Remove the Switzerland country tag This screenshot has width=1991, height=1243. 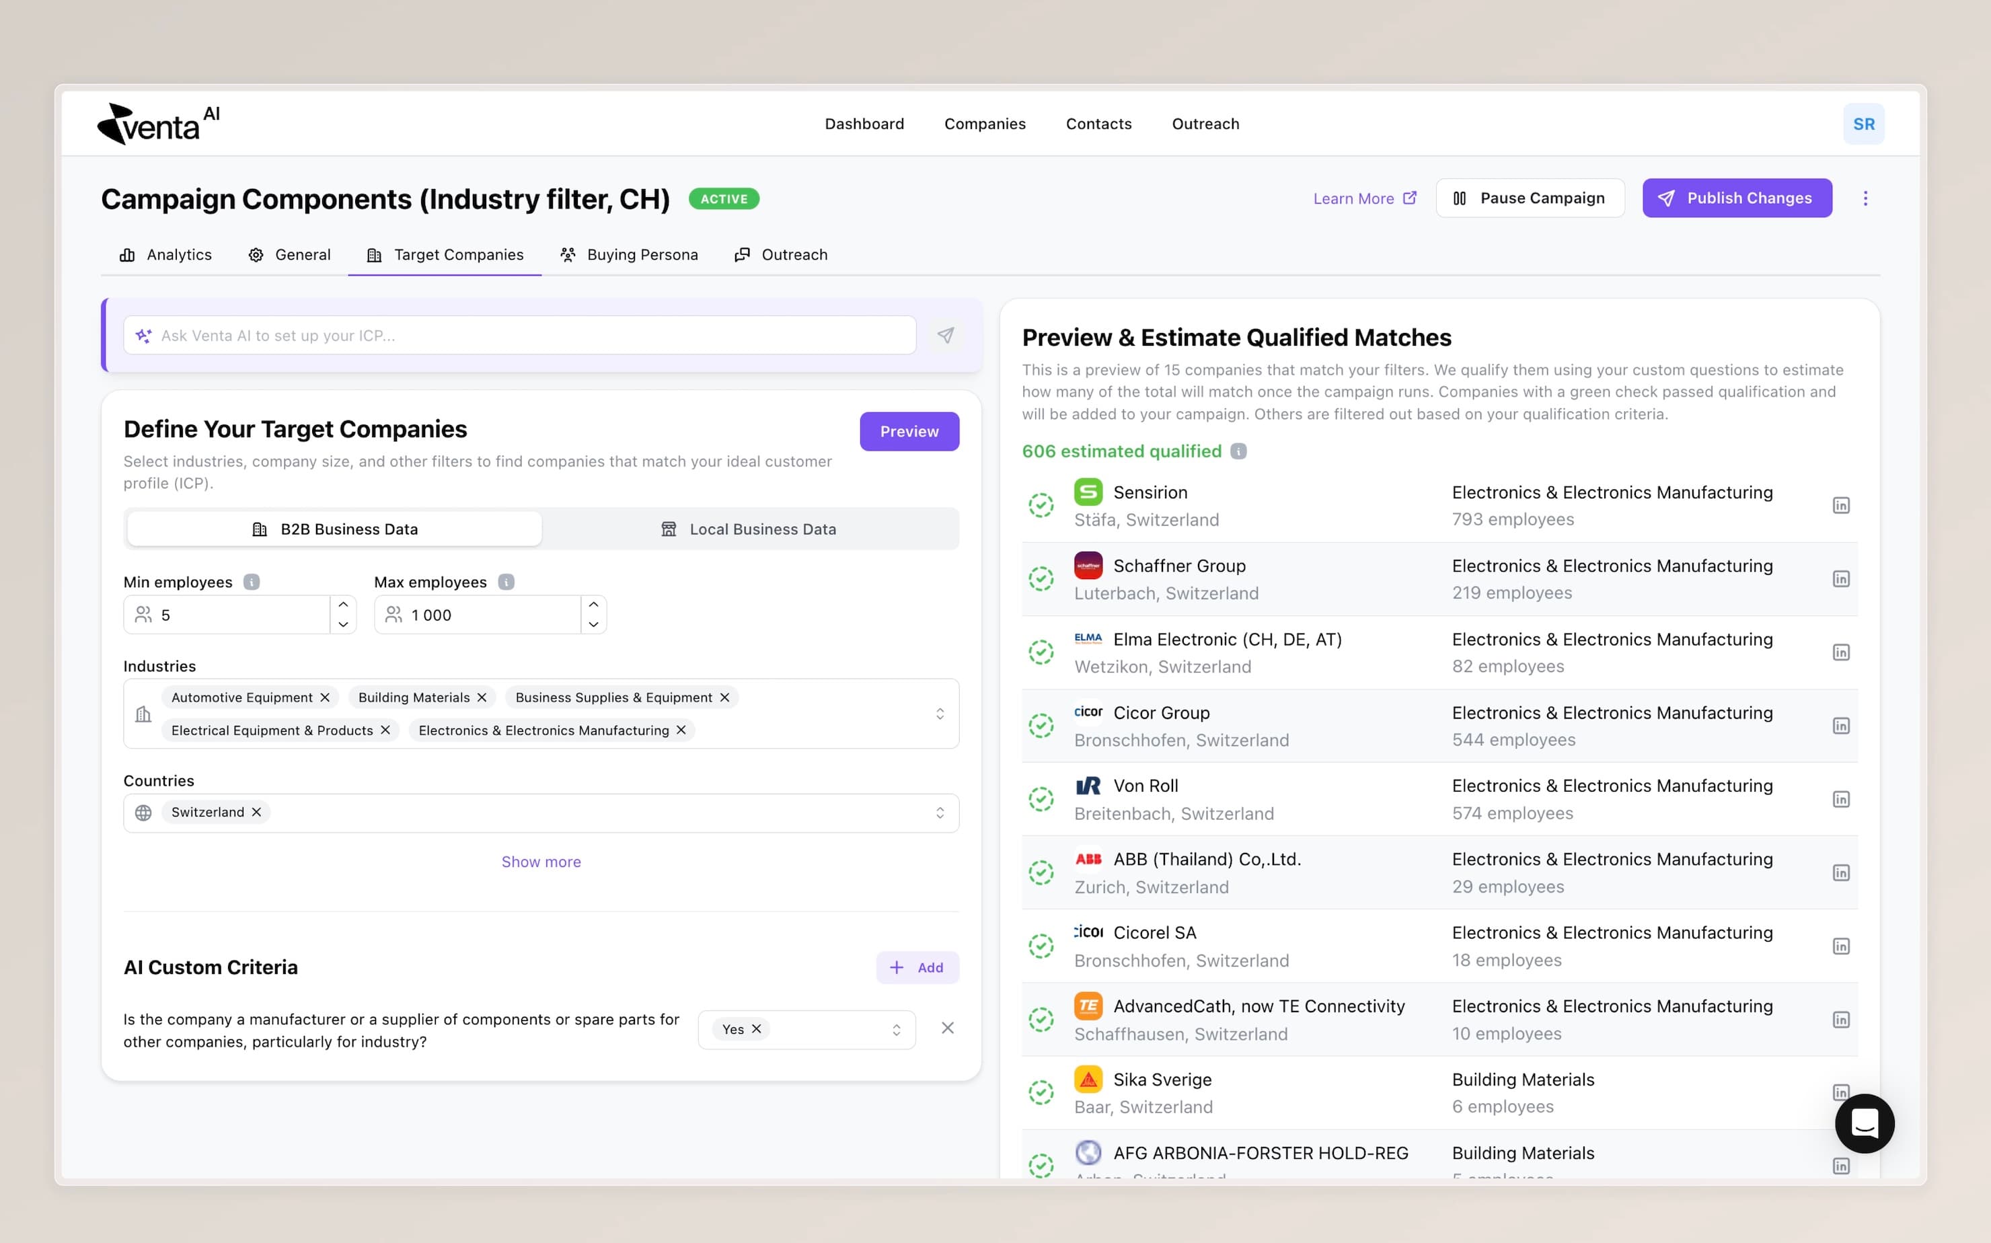coord(256,813)
